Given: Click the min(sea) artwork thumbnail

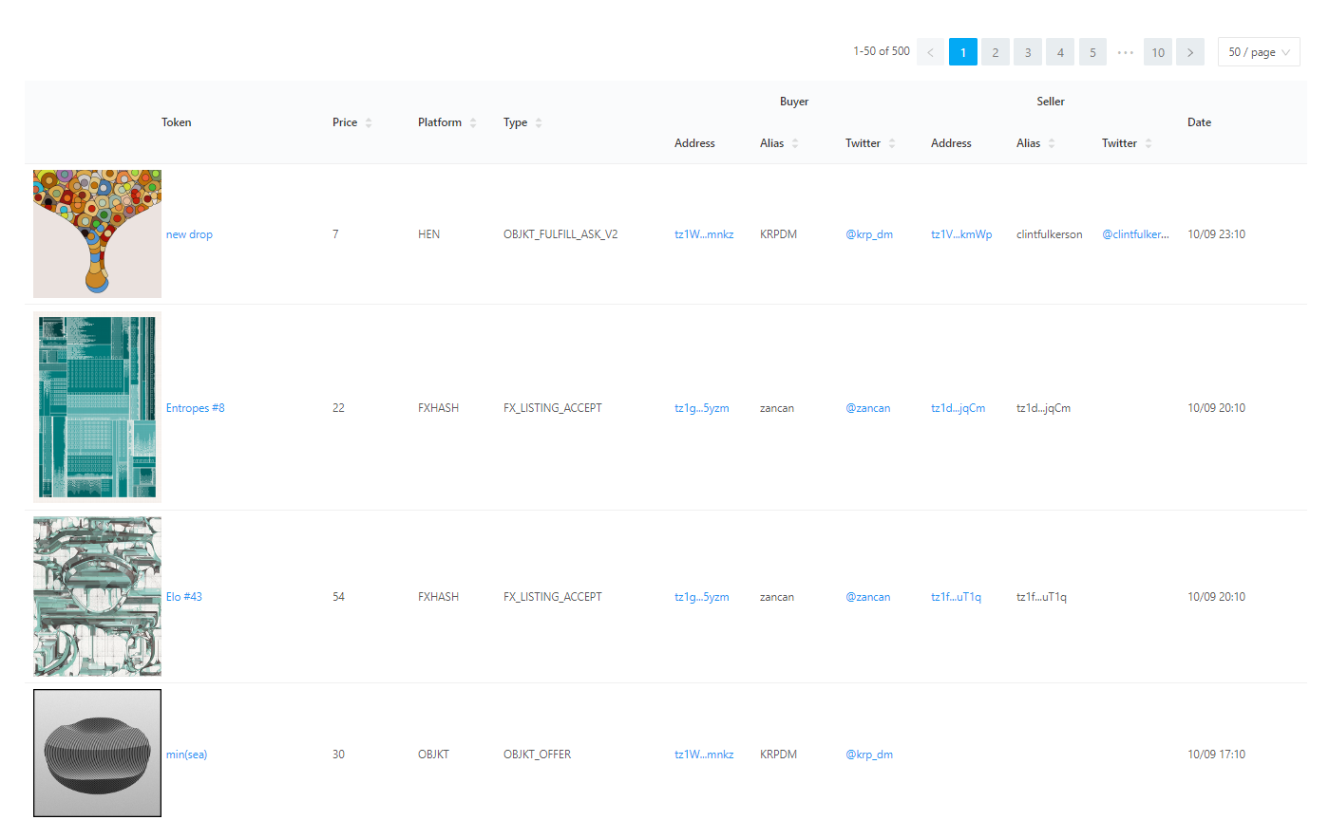Looking at the screenshot, I should click(x=97, y=754).
